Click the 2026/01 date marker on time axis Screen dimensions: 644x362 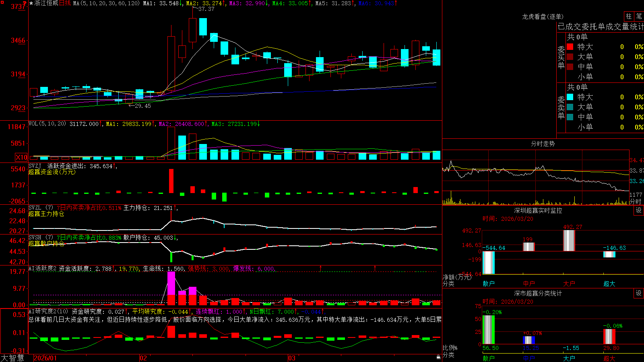45,358
